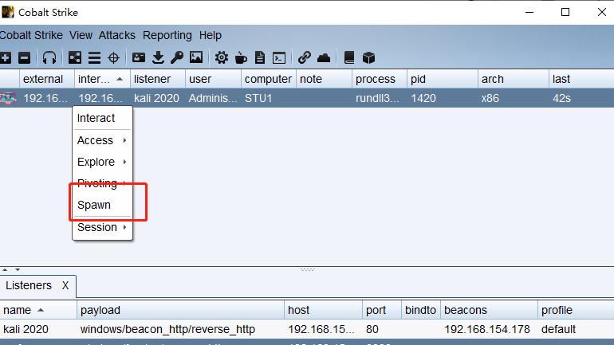
Task: Click the Disconnect minus icon in toolbar
Action: pos(24,58)
